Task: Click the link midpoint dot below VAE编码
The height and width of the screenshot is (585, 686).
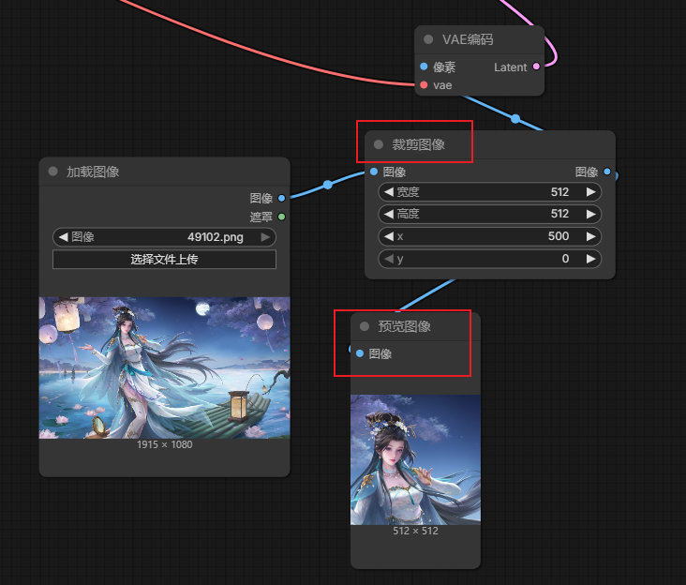Action: click(x=515, y=118)
